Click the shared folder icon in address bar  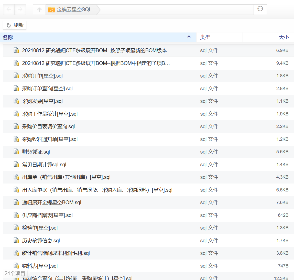(x=51, y=9)
